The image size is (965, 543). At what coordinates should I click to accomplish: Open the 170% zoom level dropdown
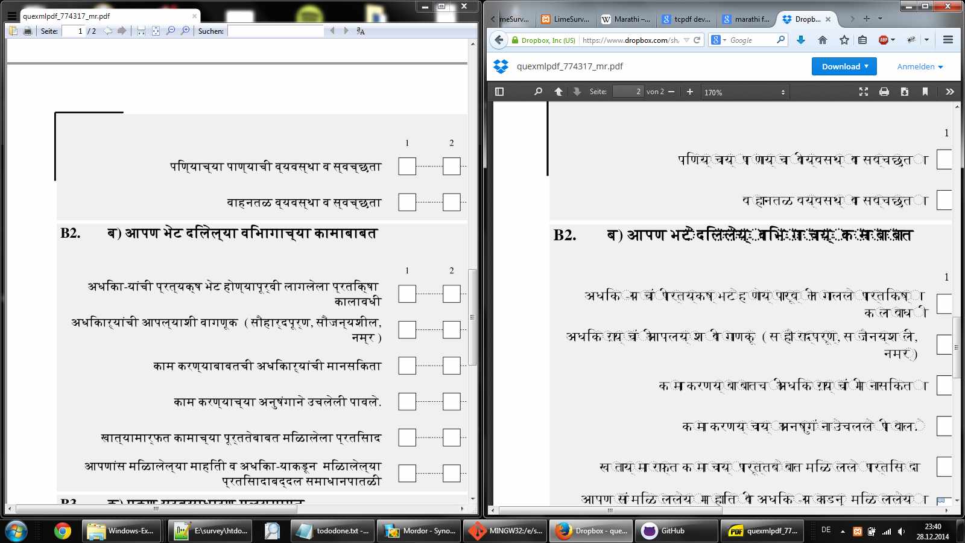(745, 92)
